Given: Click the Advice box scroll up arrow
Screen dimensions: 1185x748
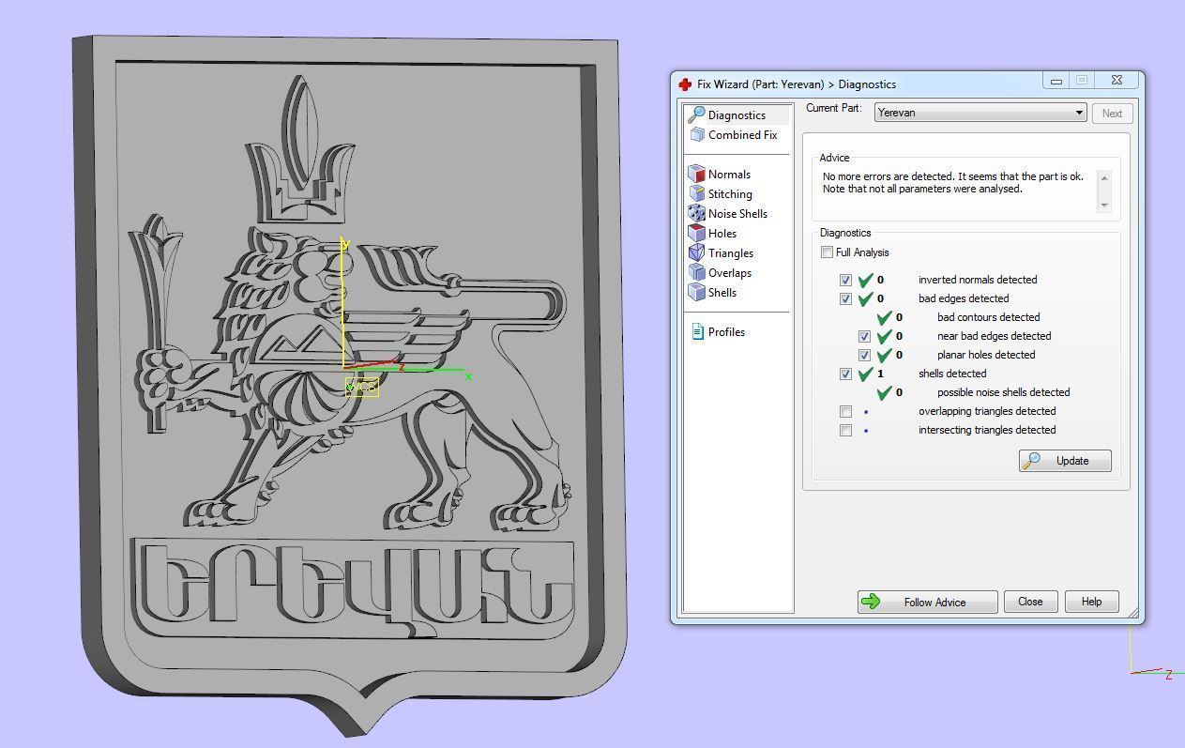Looking at the screenshot, I should point(1103,177).
